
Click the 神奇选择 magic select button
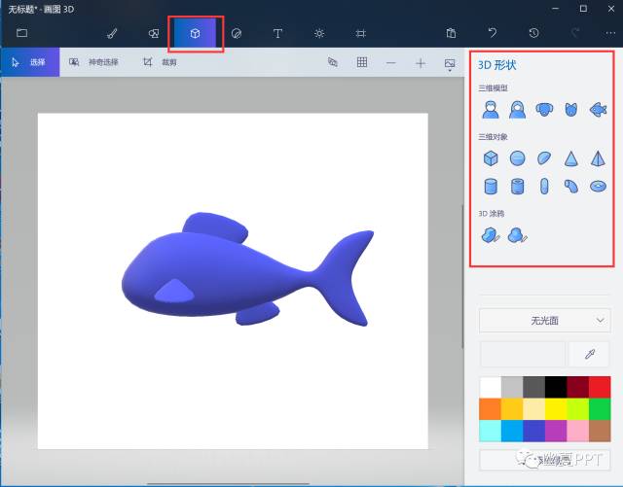click(x=93, y=62)
